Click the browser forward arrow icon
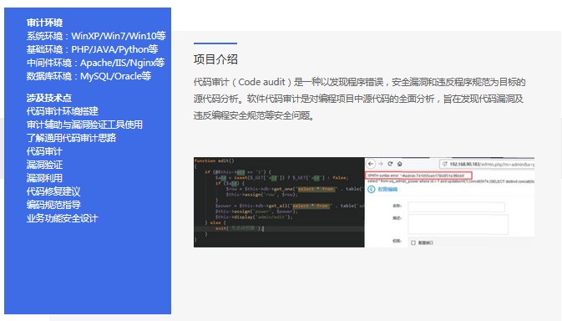Screen dimensions: 562x321 tap(380, 164)
